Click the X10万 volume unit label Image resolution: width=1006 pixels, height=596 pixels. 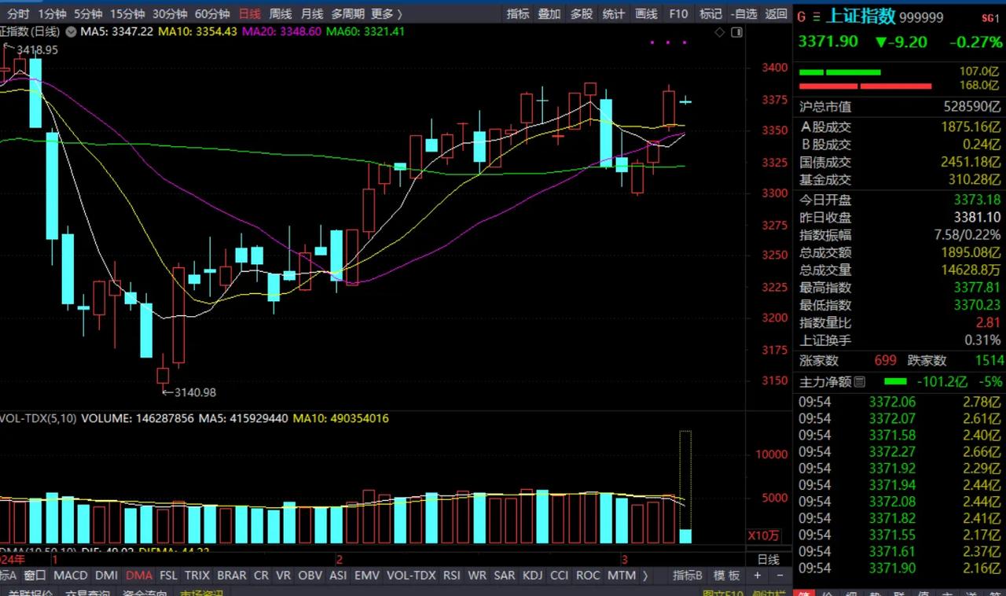(x=763, y=535)
